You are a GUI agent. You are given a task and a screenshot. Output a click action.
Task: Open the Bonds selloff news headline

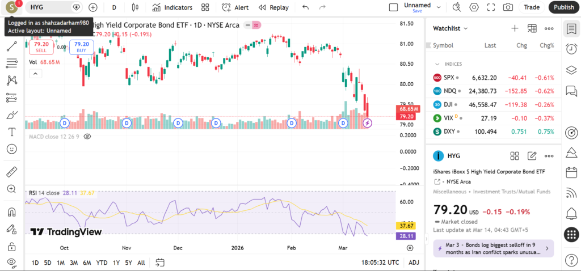click(x=491, y=248)
